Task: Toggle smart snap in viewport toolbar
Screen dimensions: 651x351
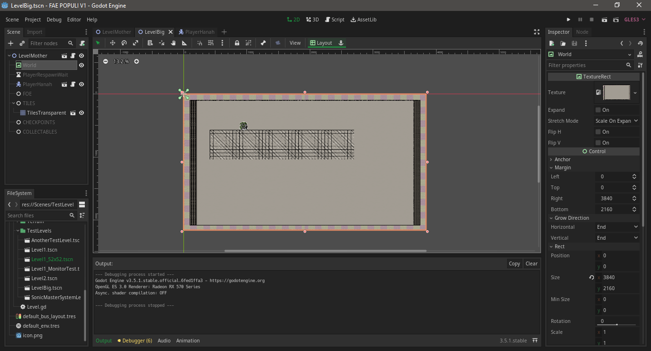Action: pyautogui.click(x=199, y=43)
